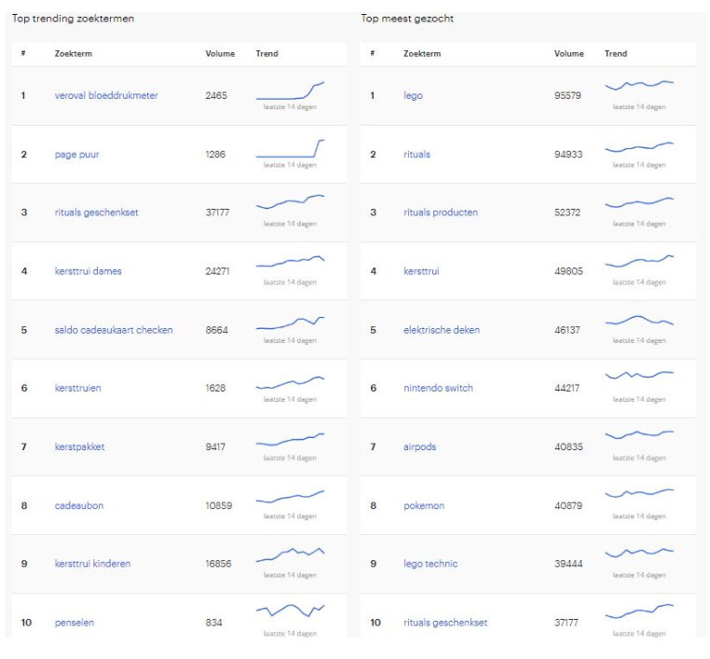
Task: Select 'kersttrui kinderen' in the trending list
Action: click(92, 564)
